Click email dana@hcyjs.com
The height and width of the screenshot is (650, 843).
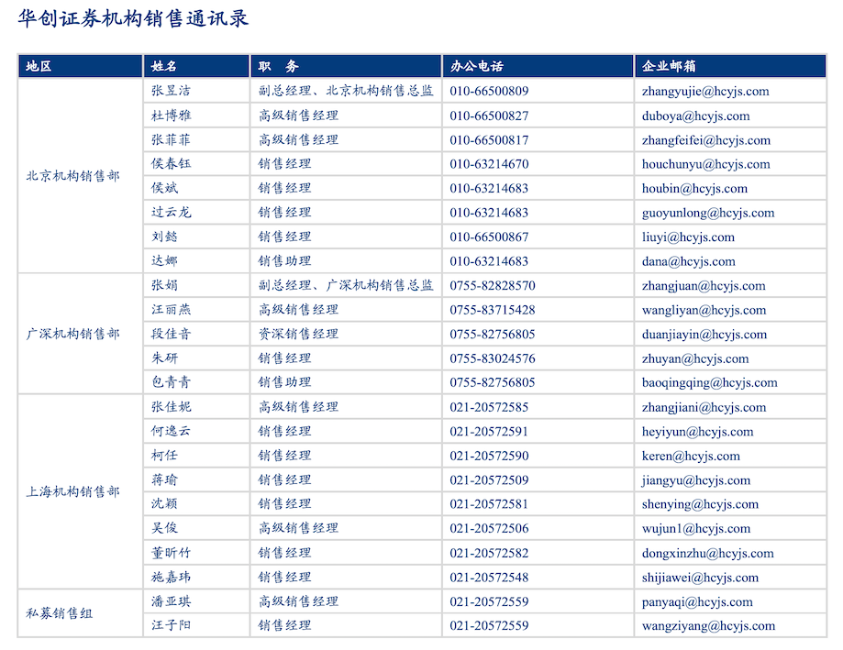pyautogui.click(x=689, y=261)
